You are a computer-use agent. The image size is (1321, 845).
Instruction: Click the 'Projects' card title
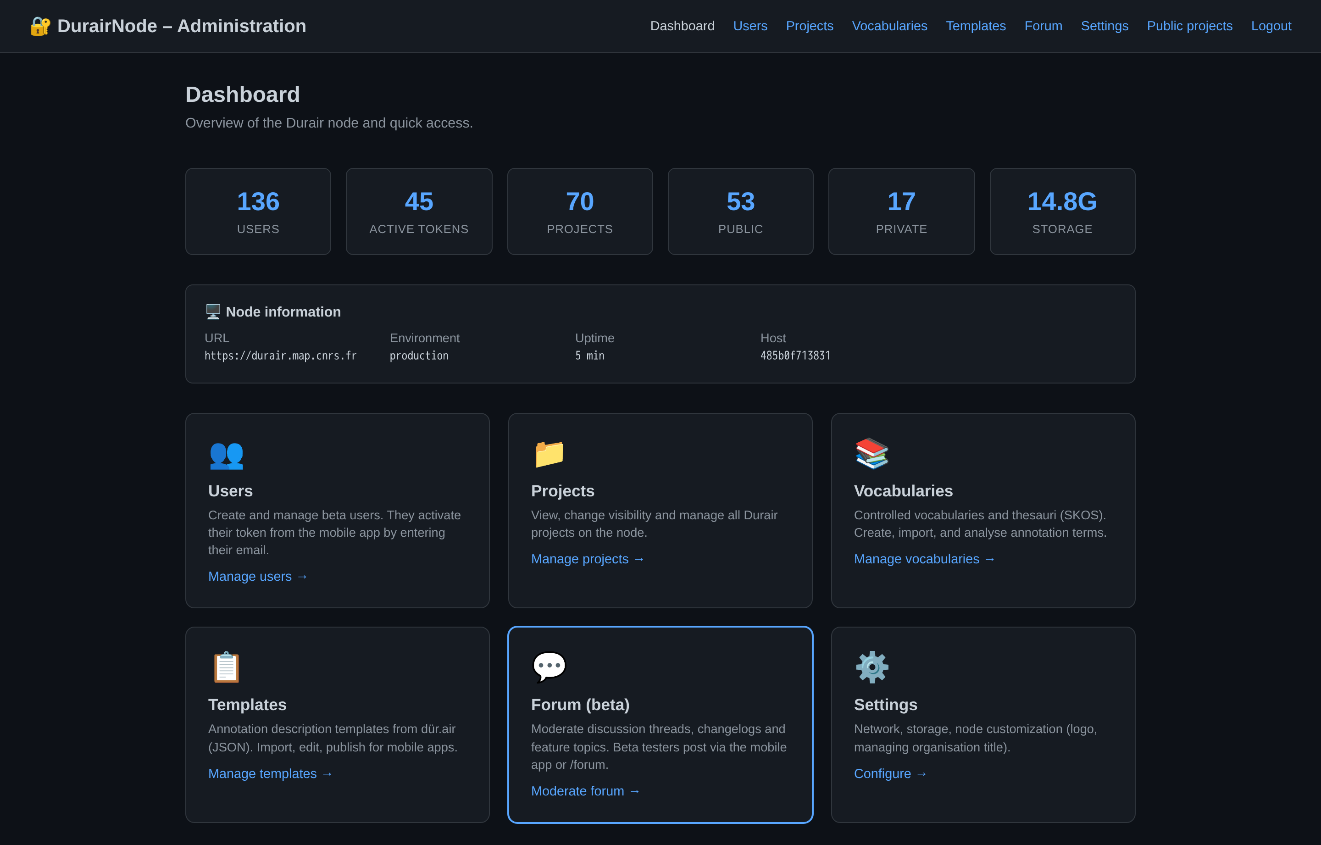[x=562, y=490]
